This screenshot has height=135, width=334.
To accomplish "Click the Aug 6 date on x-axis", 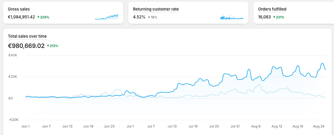I will [x=256, y=126].
